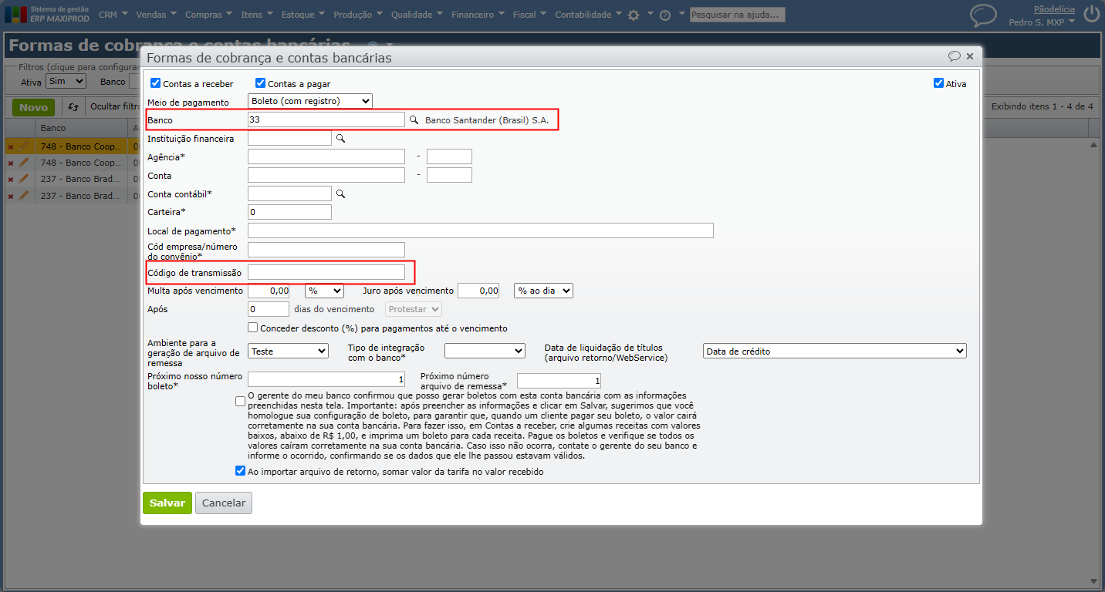Focus the Local de pagamento field
Viewport: 1105px width, 592px height.
click(481, 230)
